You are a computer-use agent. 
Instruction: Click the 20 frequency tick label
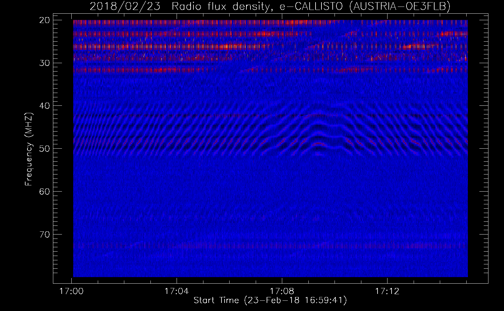45,20
